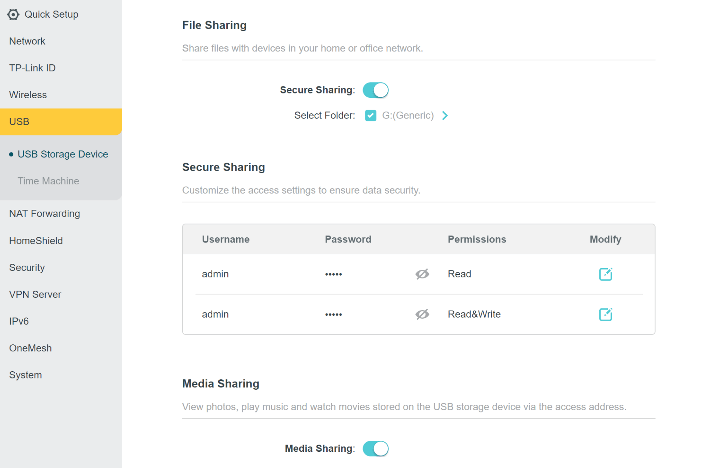Open the OneMesh page
Viewport: 702px width, 468px height.
[31, 348]
